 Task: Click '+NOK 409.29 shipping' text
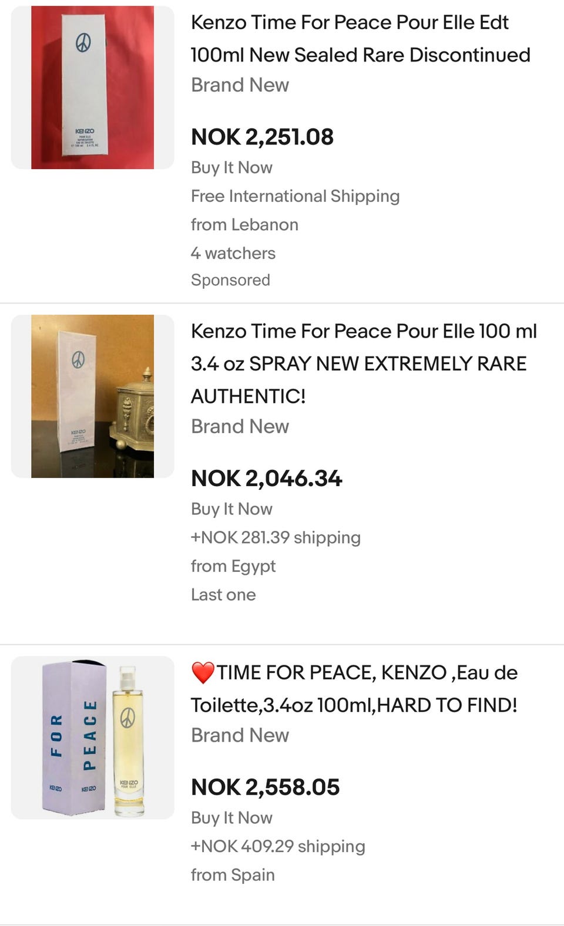[278, 846]
